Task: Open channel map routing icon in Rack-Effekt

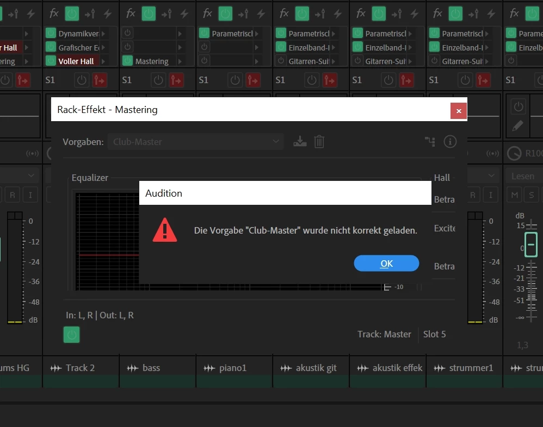Action: pyautogui.click(x=430, y=141)
